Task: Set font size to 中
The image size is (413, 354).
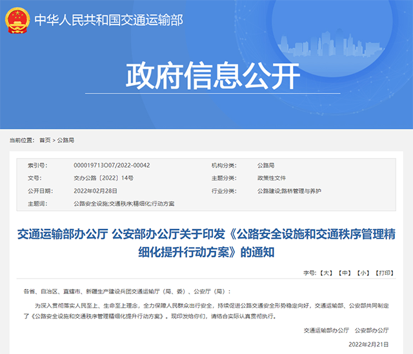Action: click(x=345, y=273)
